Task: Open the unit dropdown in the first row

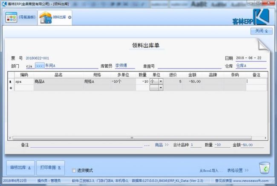Action: (x=161, y=81)
